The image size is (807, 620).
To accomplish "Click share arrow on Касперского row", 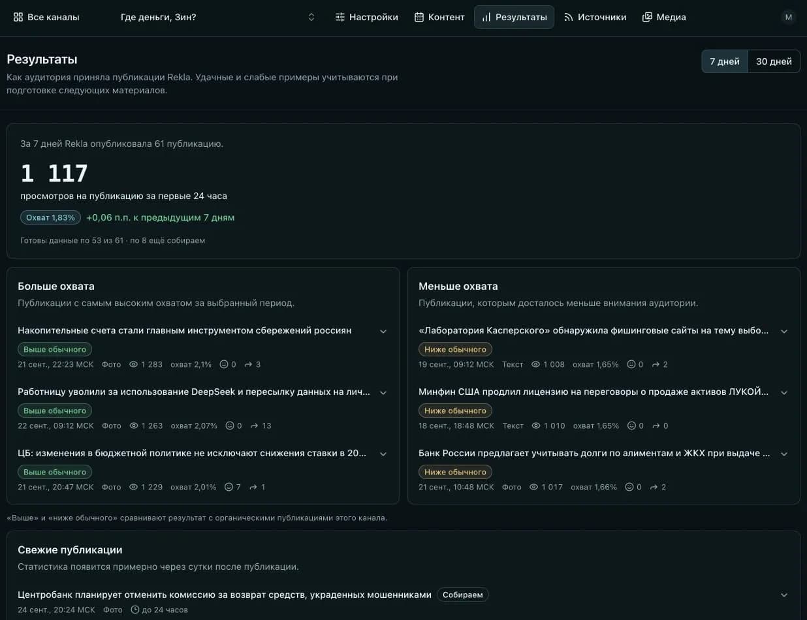I will tap(656, 364).
